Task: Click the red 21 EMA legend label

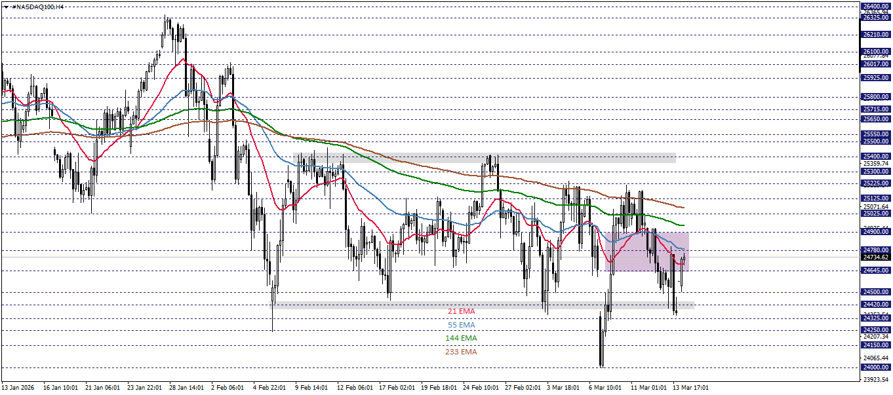Action: point(460,312)
